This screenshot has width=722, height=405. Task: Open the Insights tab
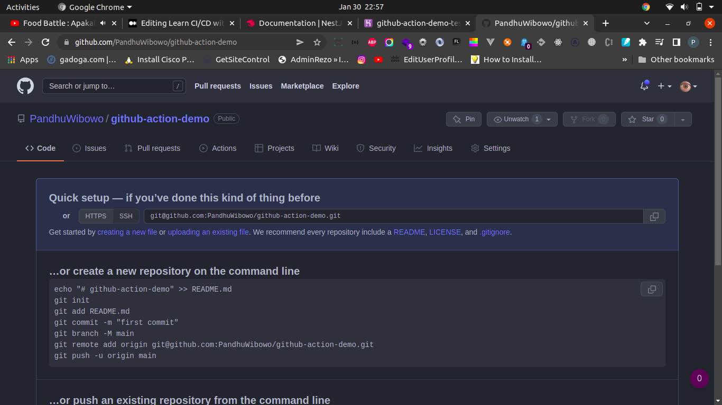[433, 148]
